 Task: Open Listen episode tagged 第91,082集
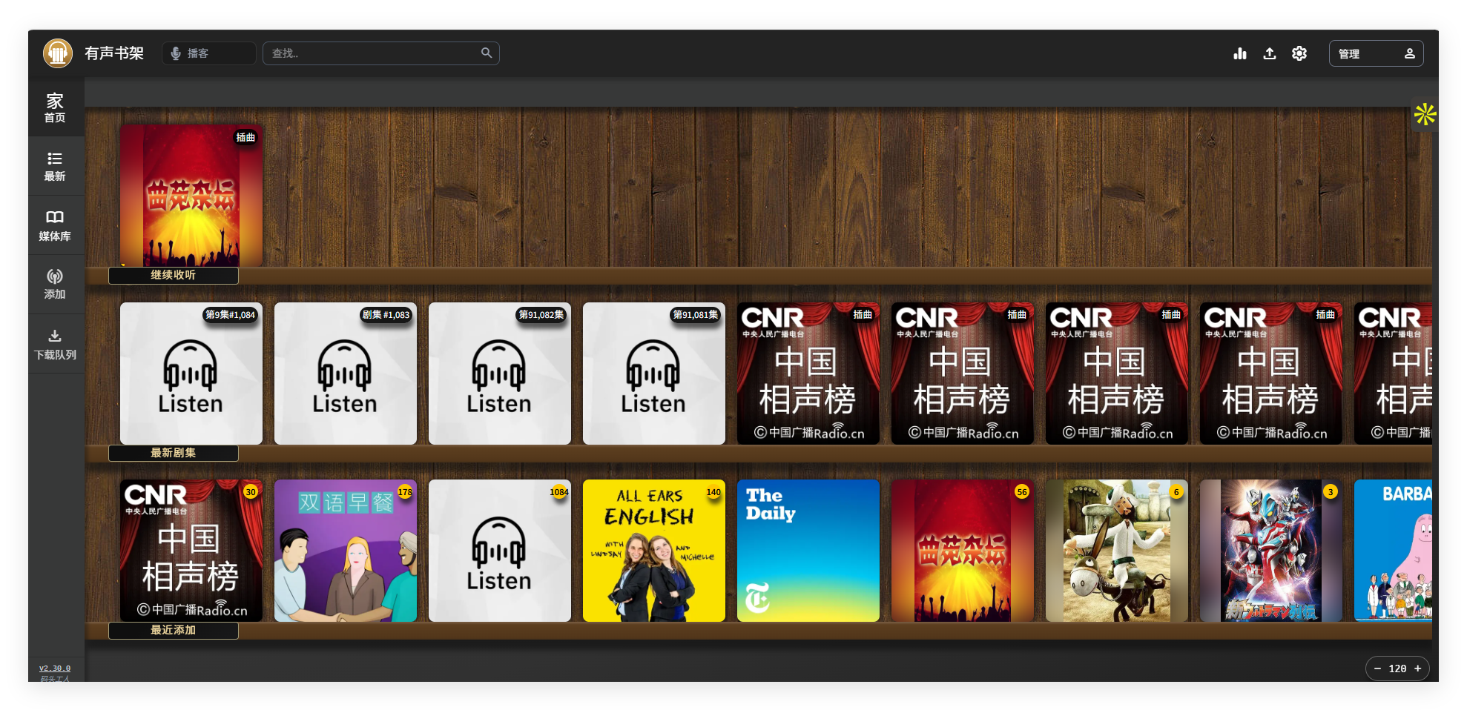click(500, 374)
